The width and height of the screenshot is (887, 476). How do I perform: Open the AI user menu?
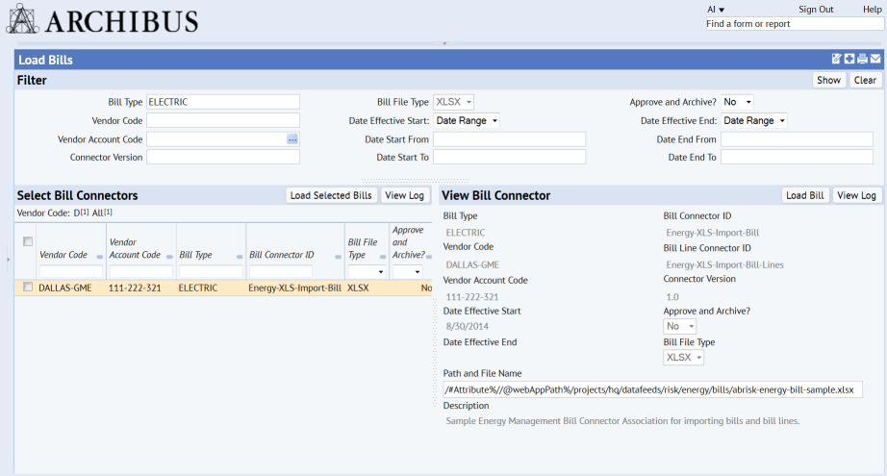(716, 9)
